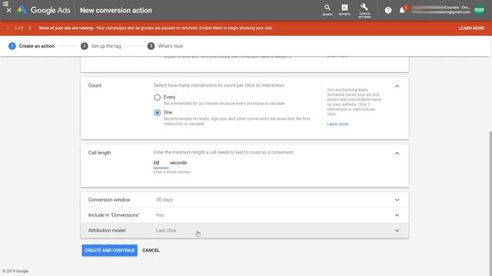Click the Count section label
Viewport: 492px width, 276px height.
pos(95,85)
